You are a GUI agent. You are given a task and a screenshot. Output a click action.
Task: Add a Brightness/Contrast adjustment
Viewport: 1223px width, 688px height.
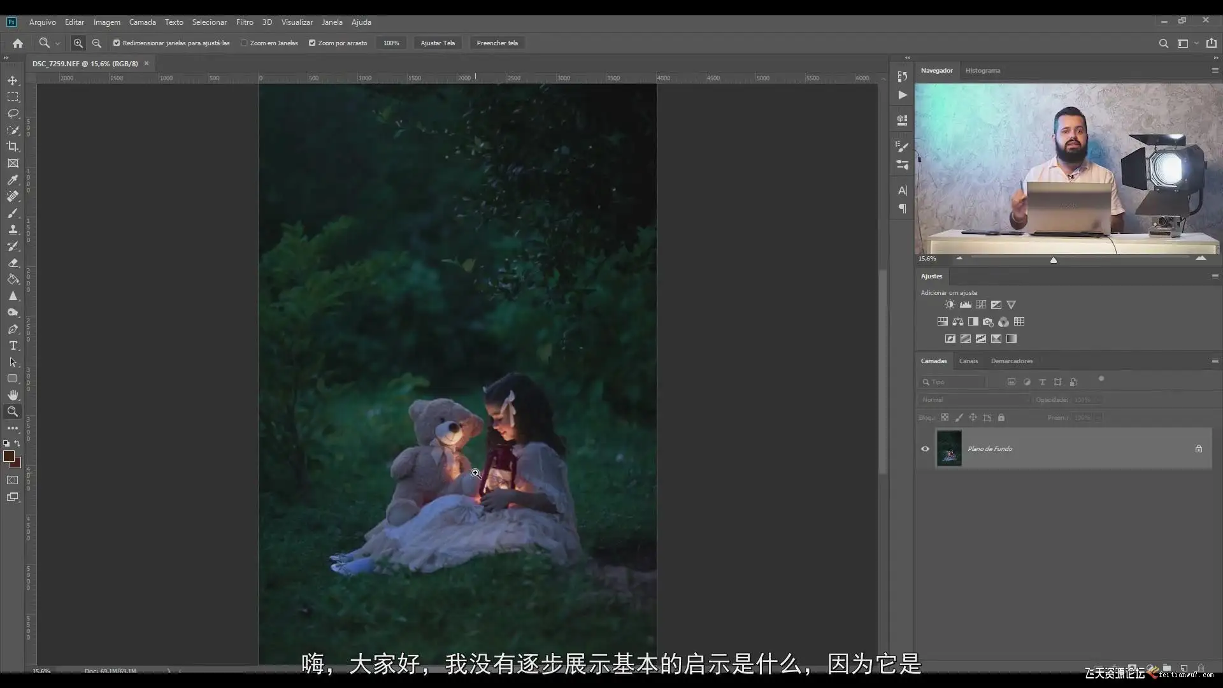click(950, 305)
